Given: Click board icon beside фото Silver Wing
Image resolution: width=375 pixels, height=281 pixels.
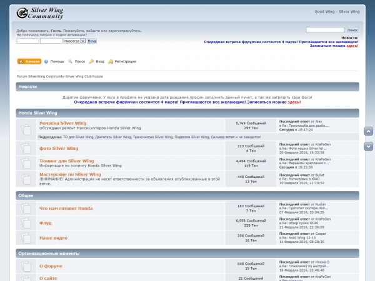Looking at the screenshot, I should (x=26, y=149).
